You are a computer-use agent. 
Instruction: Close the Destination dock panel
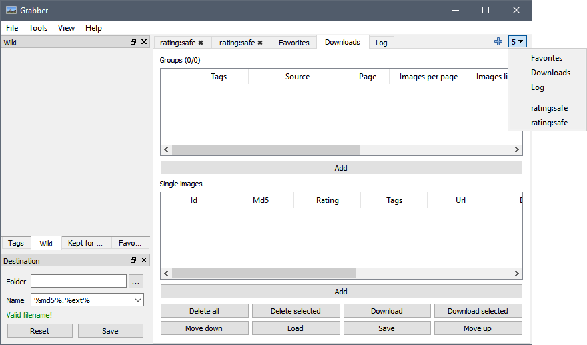pyautogui.click(x=144, y=260)
